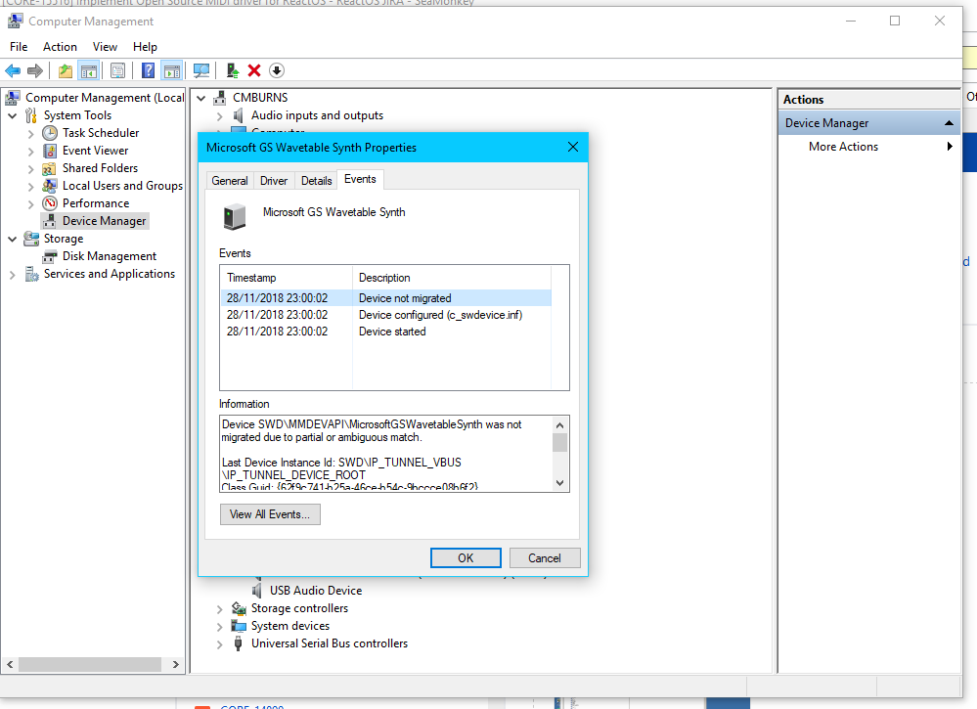
Task: Switch to the Driver tab
Action: click(x=274, y=180)
